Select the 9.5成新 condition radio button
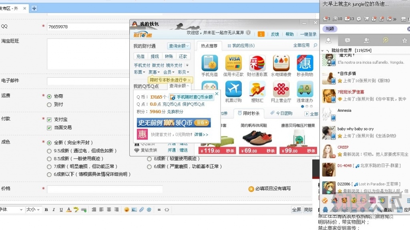 [49, 151]
